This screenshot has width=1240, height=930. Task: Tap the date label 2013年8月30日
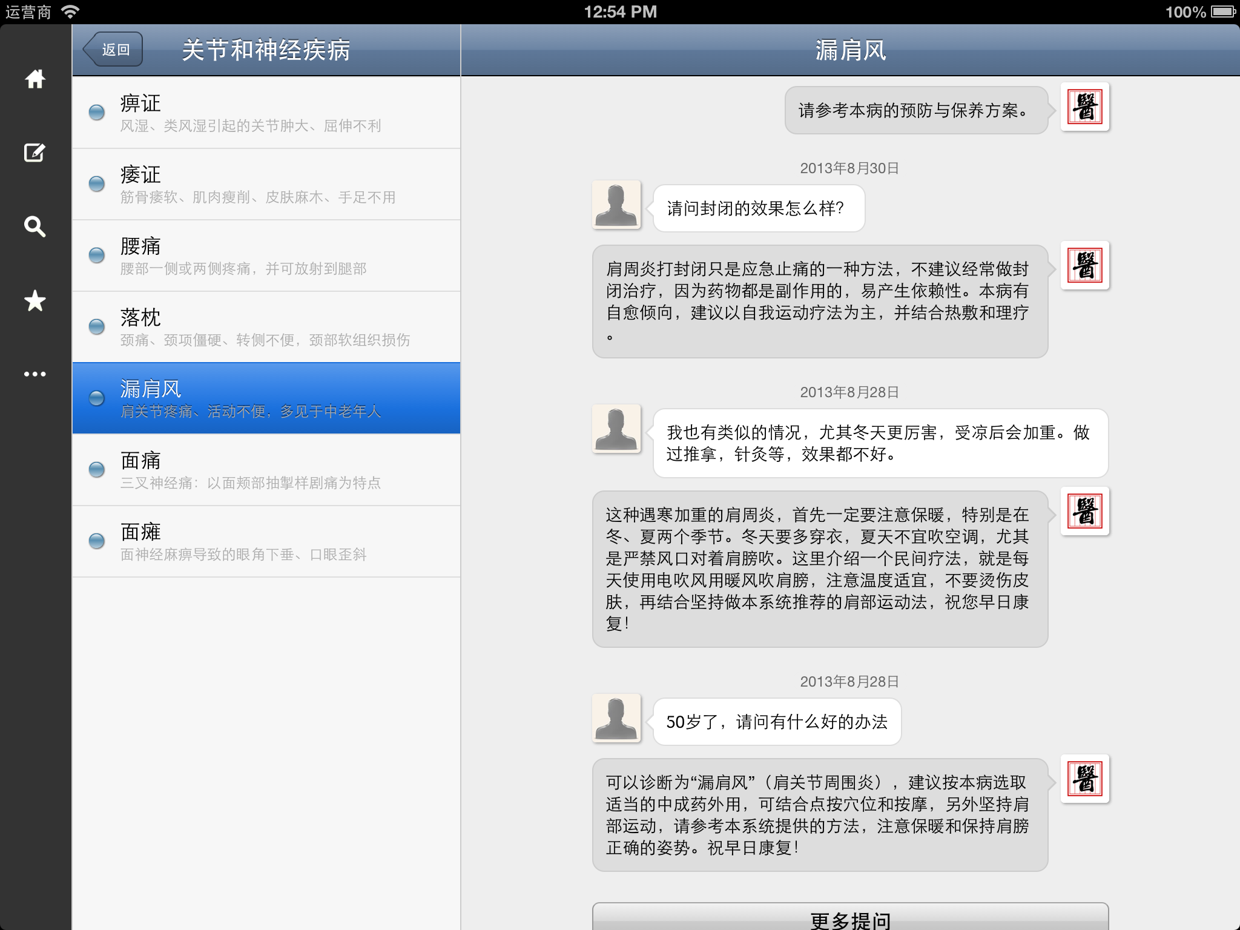click(849, 168)
